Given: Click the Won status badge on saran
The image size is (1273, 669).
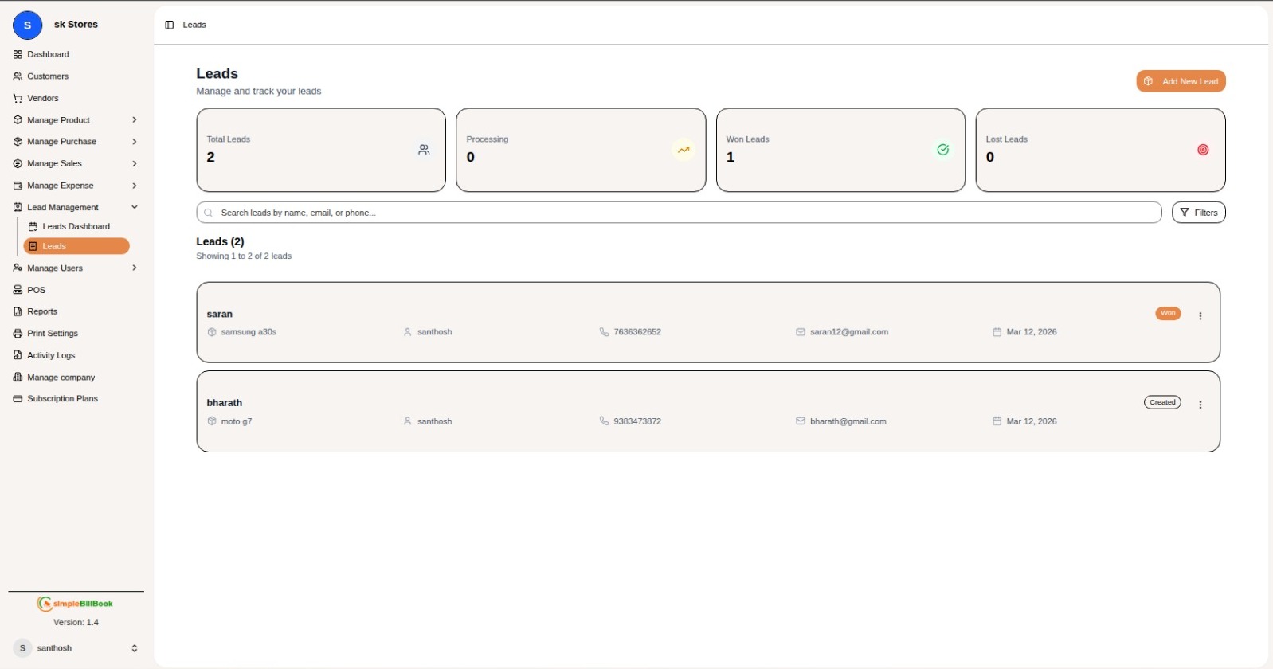Looking at the screenshot, I should pos(1167,314).
